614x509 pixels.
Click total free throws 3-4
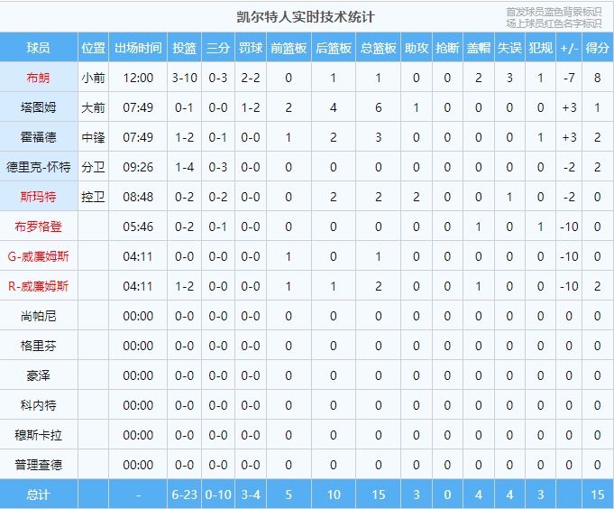[x=251, y=495]
